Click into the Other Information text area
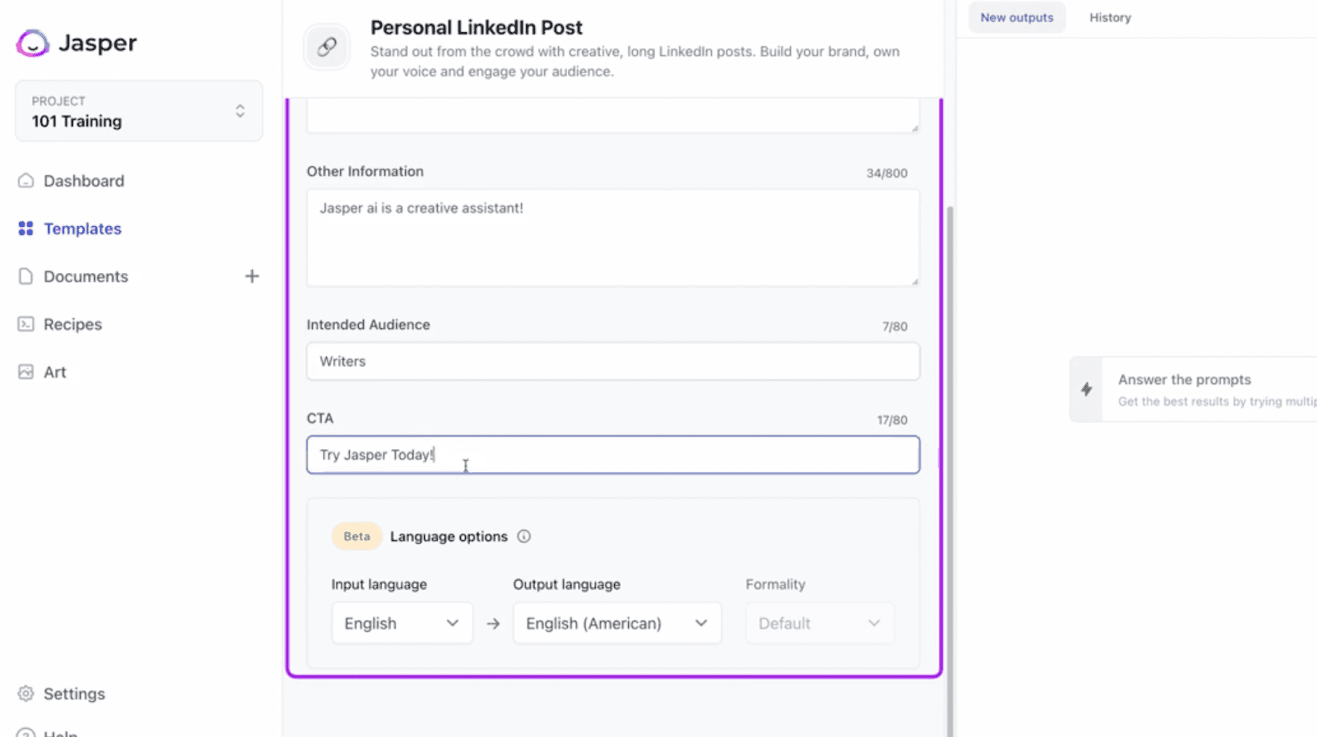 (613, 238)
